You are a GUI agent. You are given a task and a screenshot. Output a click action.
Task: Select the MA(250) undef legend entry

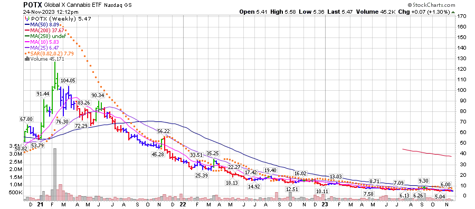[45, 36]
